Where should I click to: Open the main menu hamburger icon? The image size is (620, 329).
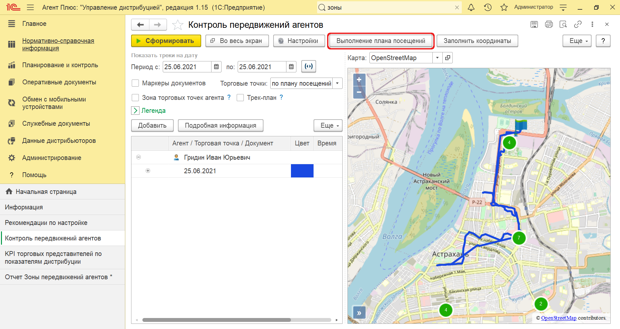click(x=30, y=7)
